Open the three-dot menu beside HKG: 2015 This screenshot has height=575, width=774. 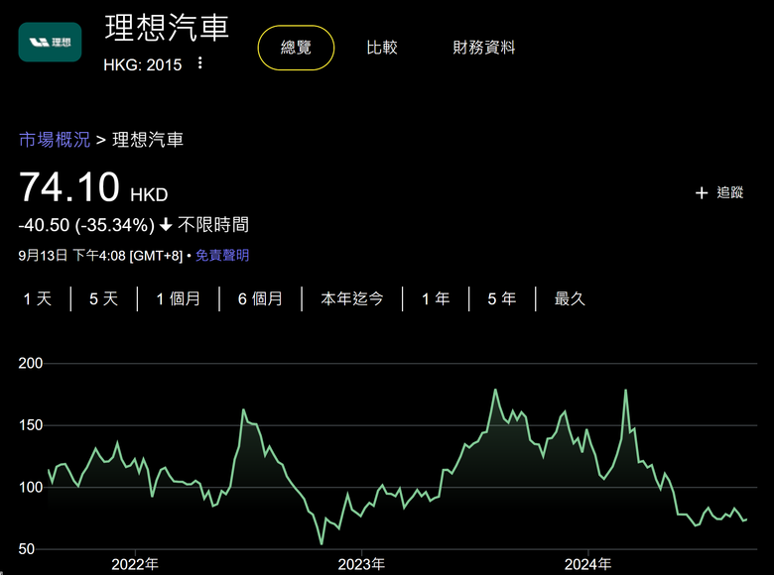199,63
